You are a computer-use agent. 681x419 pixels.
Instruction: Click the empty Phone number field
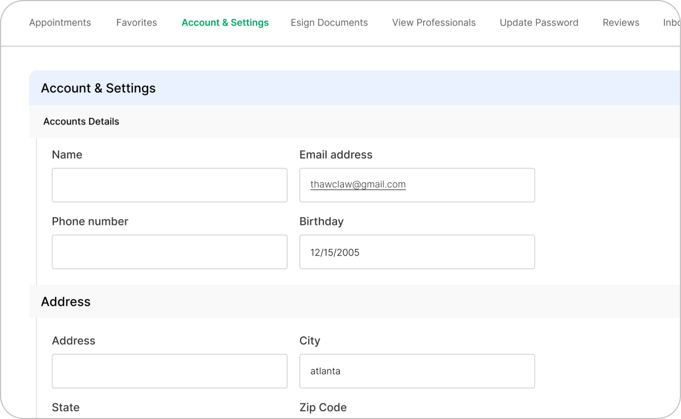(x=169, y=252)
